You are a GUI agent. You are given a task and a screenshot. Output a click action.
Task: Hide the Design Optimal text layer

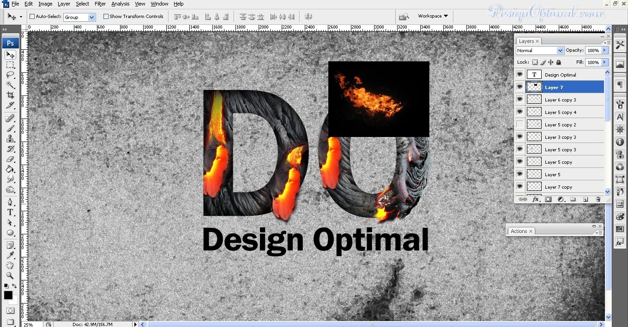pos(520,74)
